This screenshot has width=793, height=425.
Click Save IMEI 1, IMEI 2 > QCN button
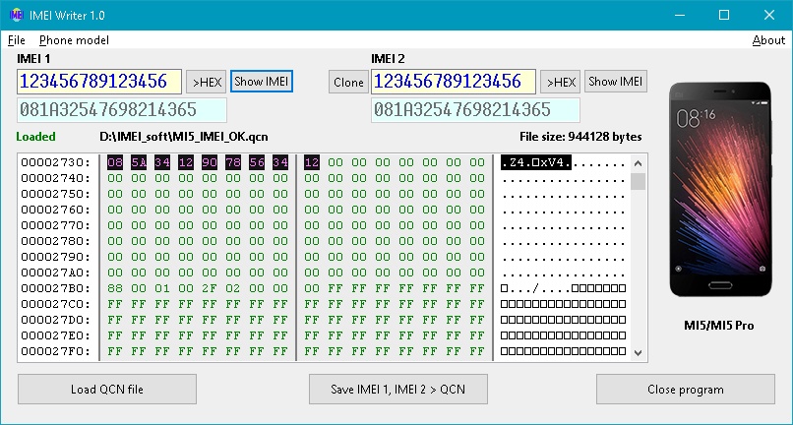(396, 390)
